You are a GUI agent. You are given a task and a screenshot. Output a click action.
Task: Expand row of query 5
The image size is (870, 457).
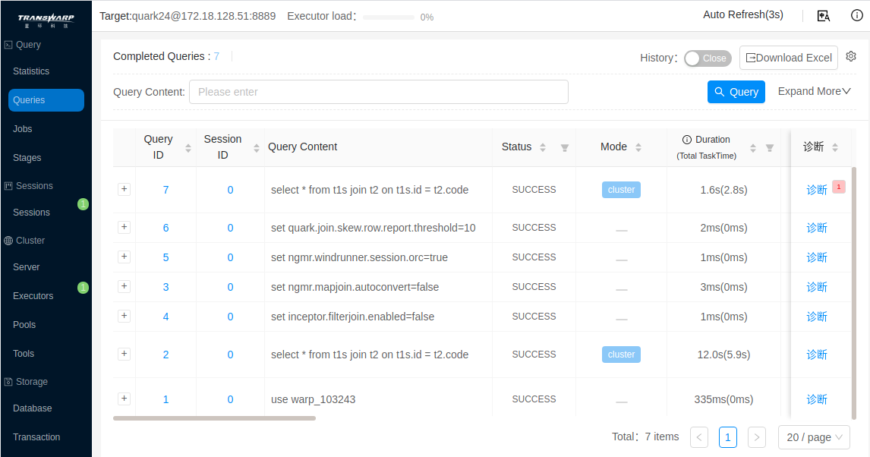(x=125, y=257)
